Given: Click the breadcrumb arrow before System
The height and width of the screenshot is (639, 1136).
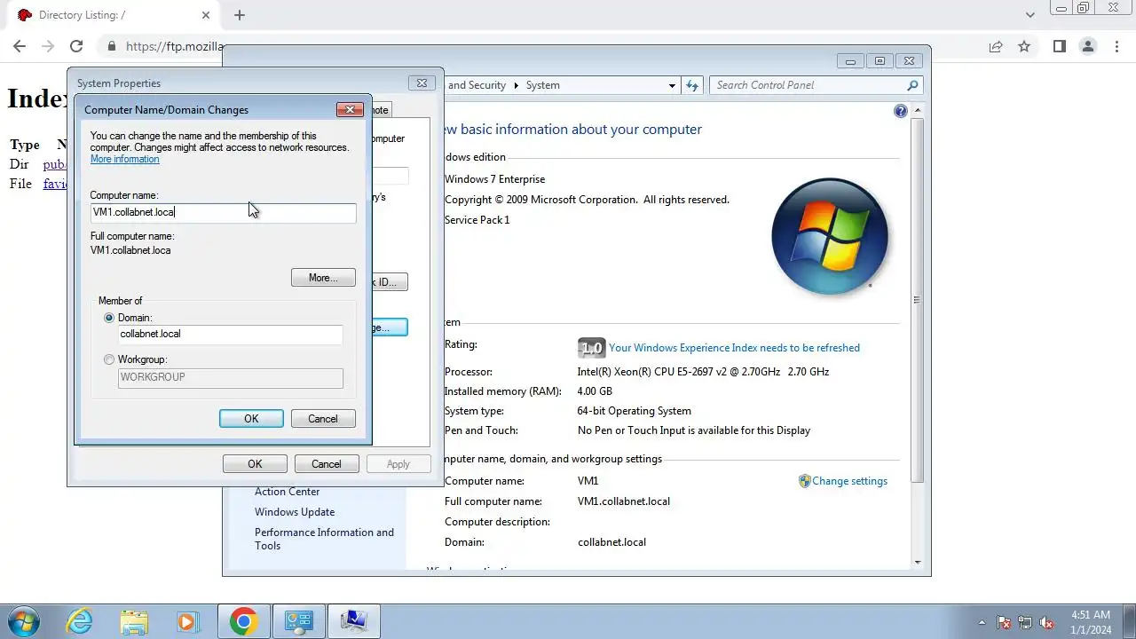Looking at the screenshot, I should (516, 85).
